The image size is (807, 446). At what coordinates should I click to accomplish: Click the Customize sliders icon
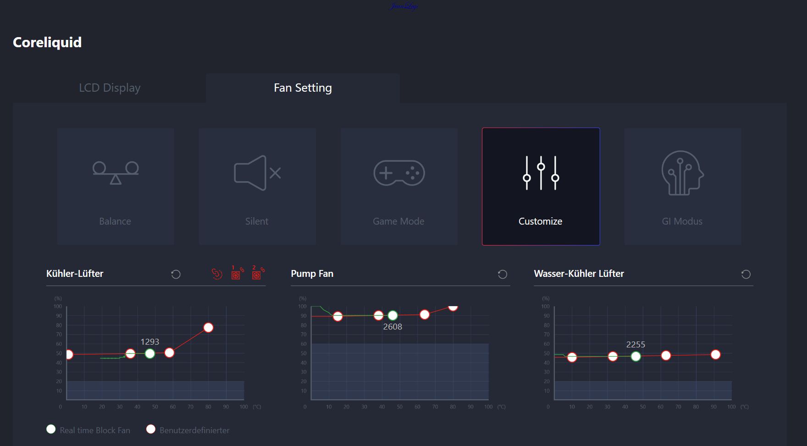click(541, 173)
